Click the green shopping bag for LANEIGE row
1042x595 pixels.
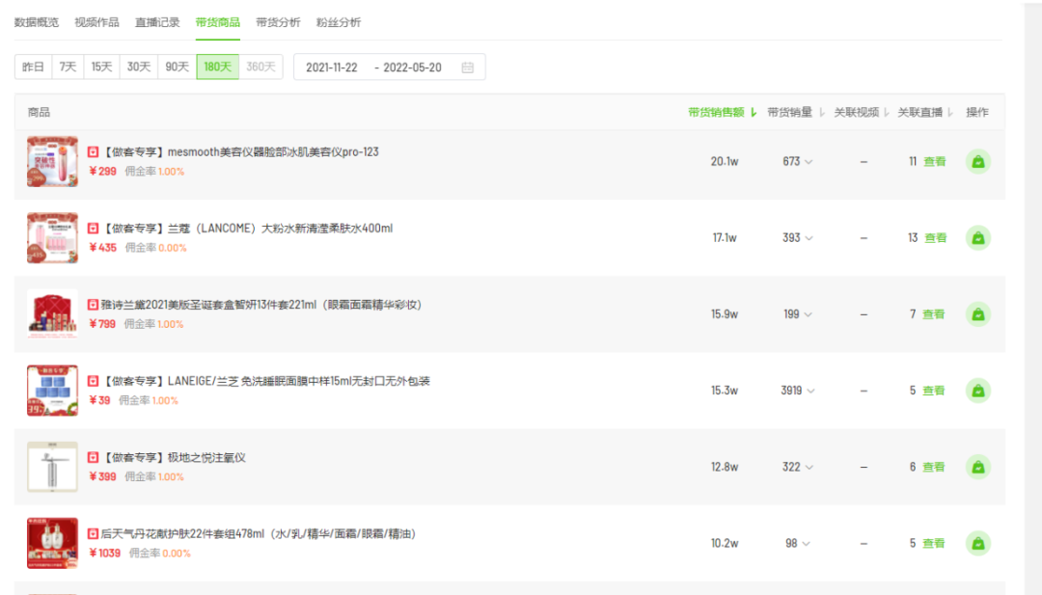[x=978, y=391]
